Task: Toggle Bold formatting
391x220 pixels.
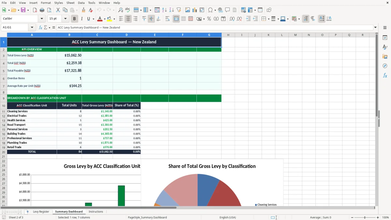Action: [75, 19]
